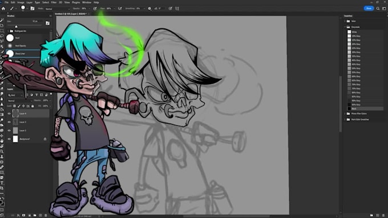Open the Smoothing dropdown arrow

(x=144, y=9)
